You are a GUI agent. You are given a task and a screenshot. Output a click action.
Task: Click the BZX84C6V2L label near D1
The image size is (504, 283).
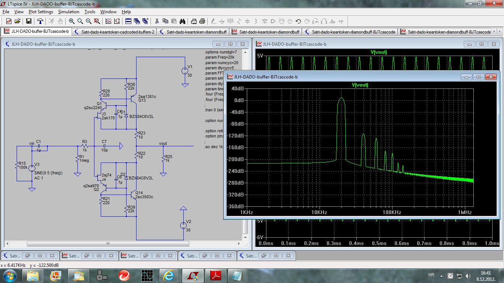click(142, 116)
